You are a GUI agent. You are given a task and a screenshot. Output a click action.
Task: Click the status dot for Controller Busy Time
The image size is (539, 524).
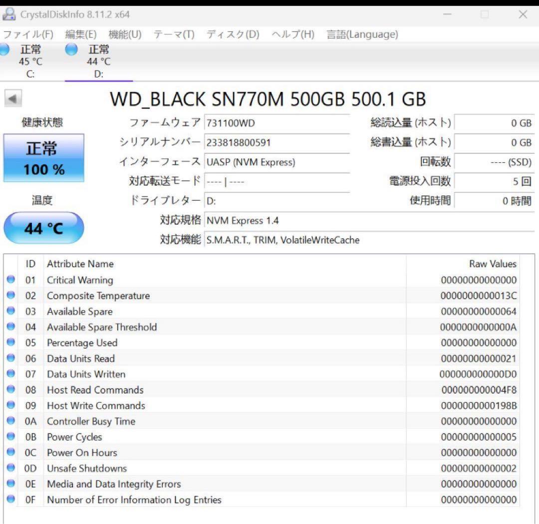click(x=11, y=421)
